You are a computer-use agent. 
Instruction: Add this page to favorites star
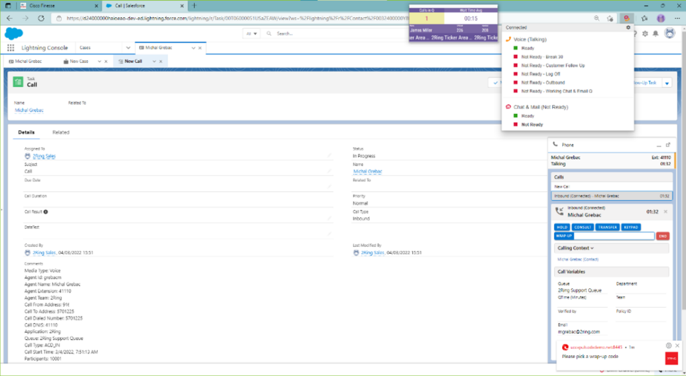click(x=610, y=18)
